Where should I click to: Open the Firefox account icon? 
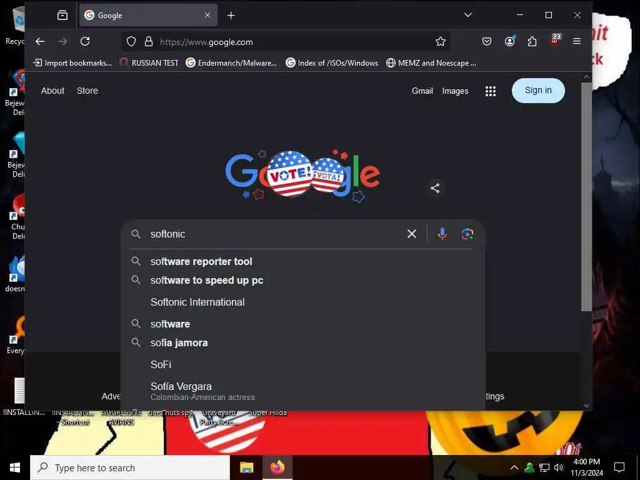510,41
